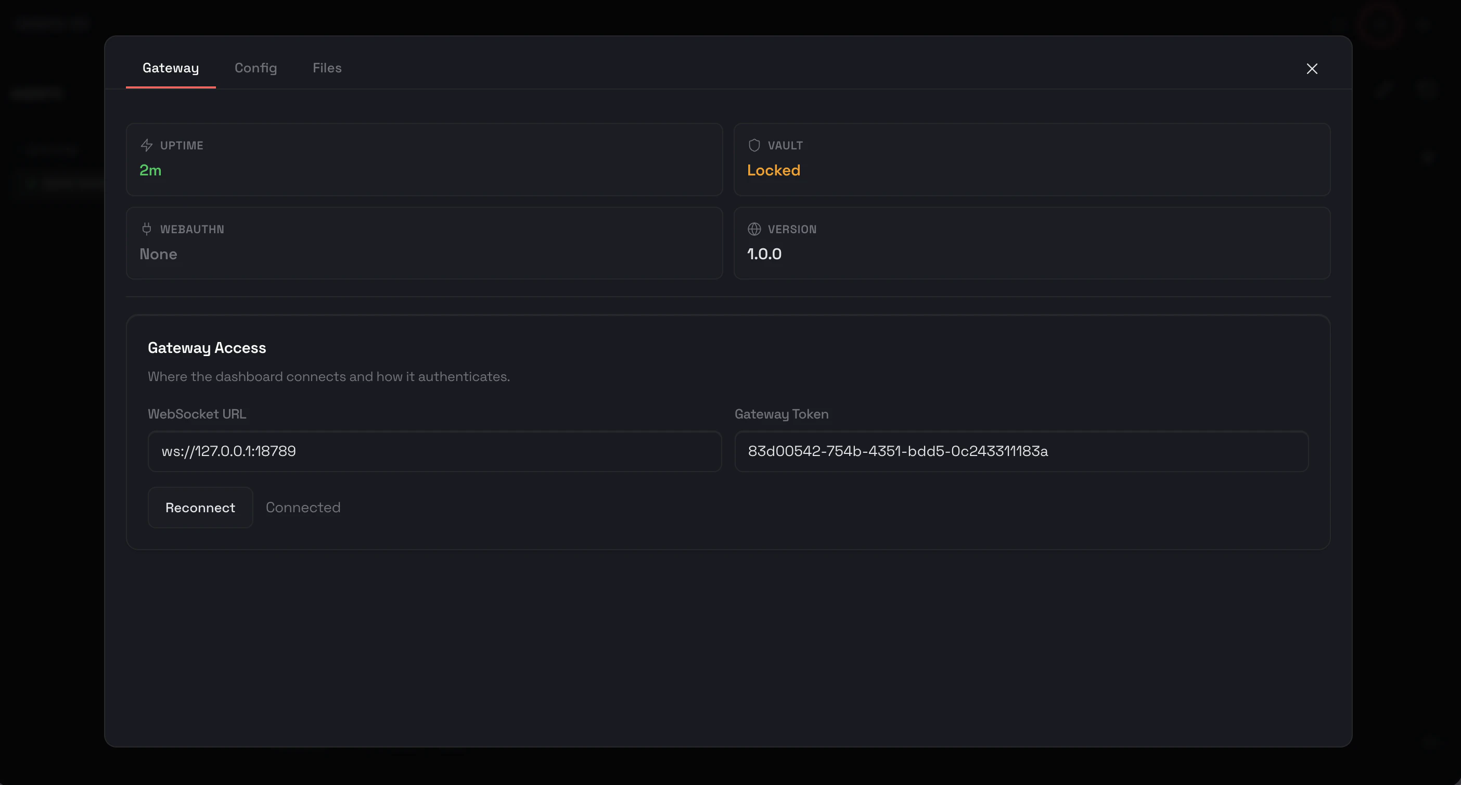Focus the WebSocket URL input field
Viewport: 1461px width, 785px height.
tap(434, 451)
